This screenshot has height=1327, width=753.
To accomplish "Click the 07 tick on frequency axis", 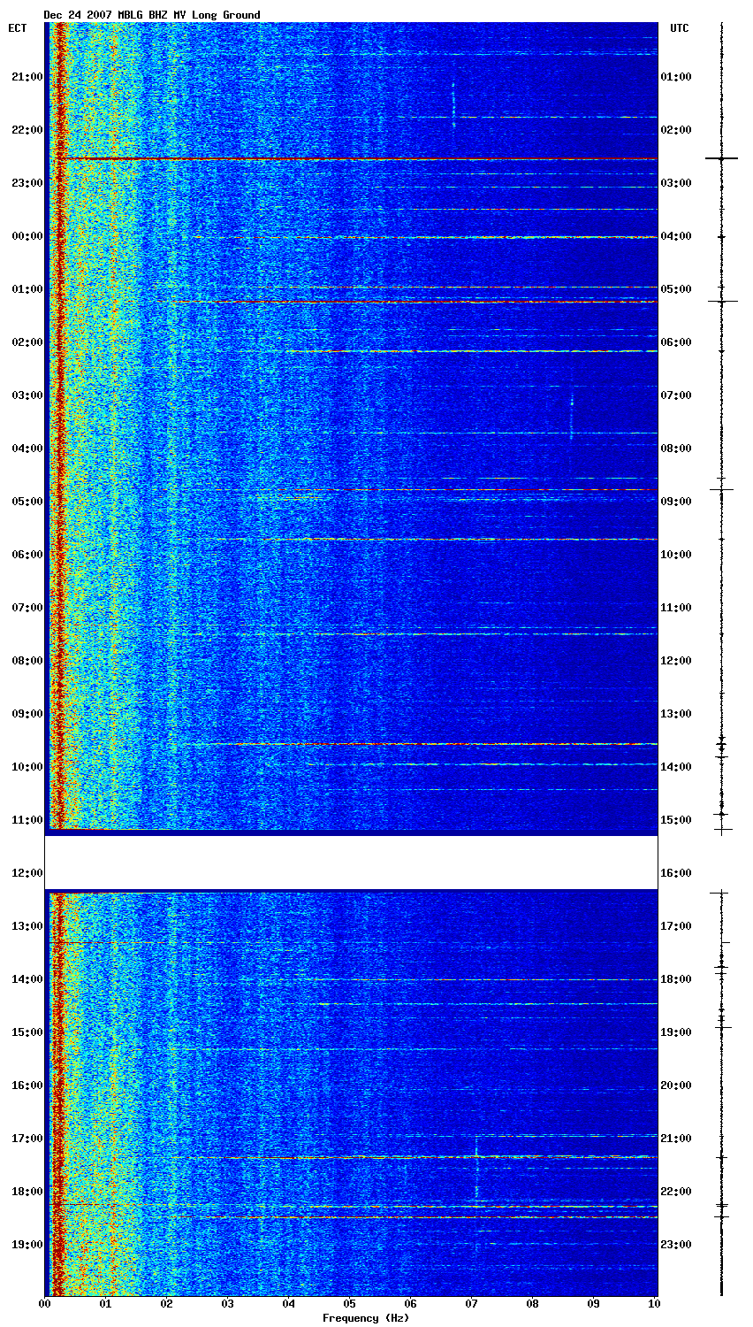I will tap(471, 1304).
